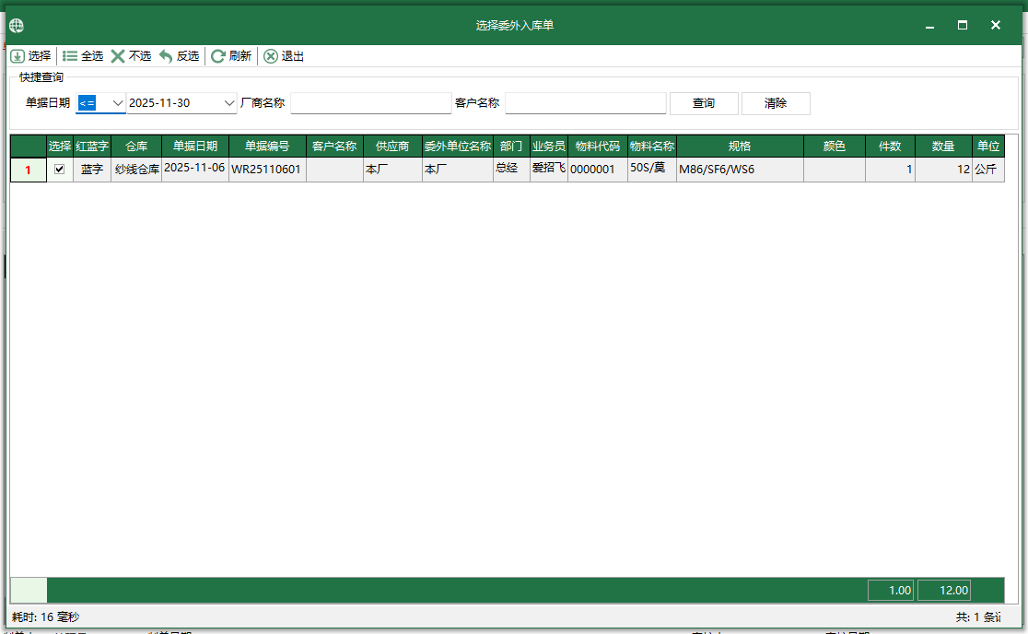Click the 选择 download icon in the toolbar
This screenshot has height=634, width=1028.
18,55
